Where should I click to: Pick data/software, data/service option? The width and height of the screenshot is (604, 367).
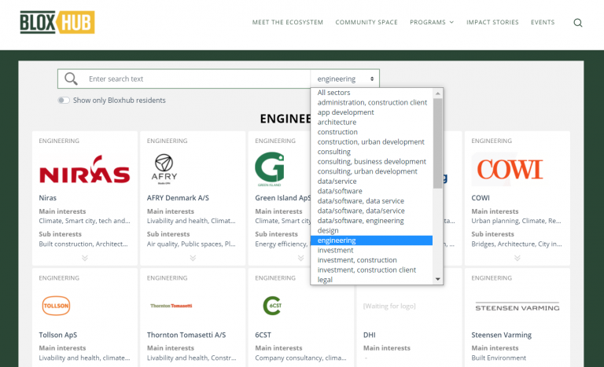tap(371, 211)
